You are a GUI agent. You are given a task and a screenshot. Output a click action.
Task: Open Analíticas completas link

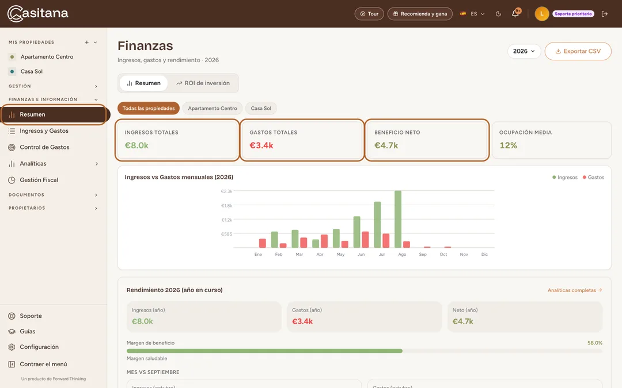pos(575,290)
